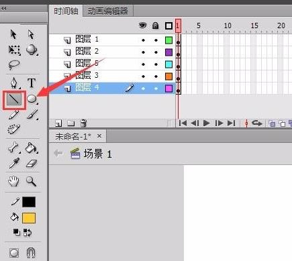Viewport: 292px width, 261px height.
Task: Select the Deco tool
Action: tap(14, 129)
